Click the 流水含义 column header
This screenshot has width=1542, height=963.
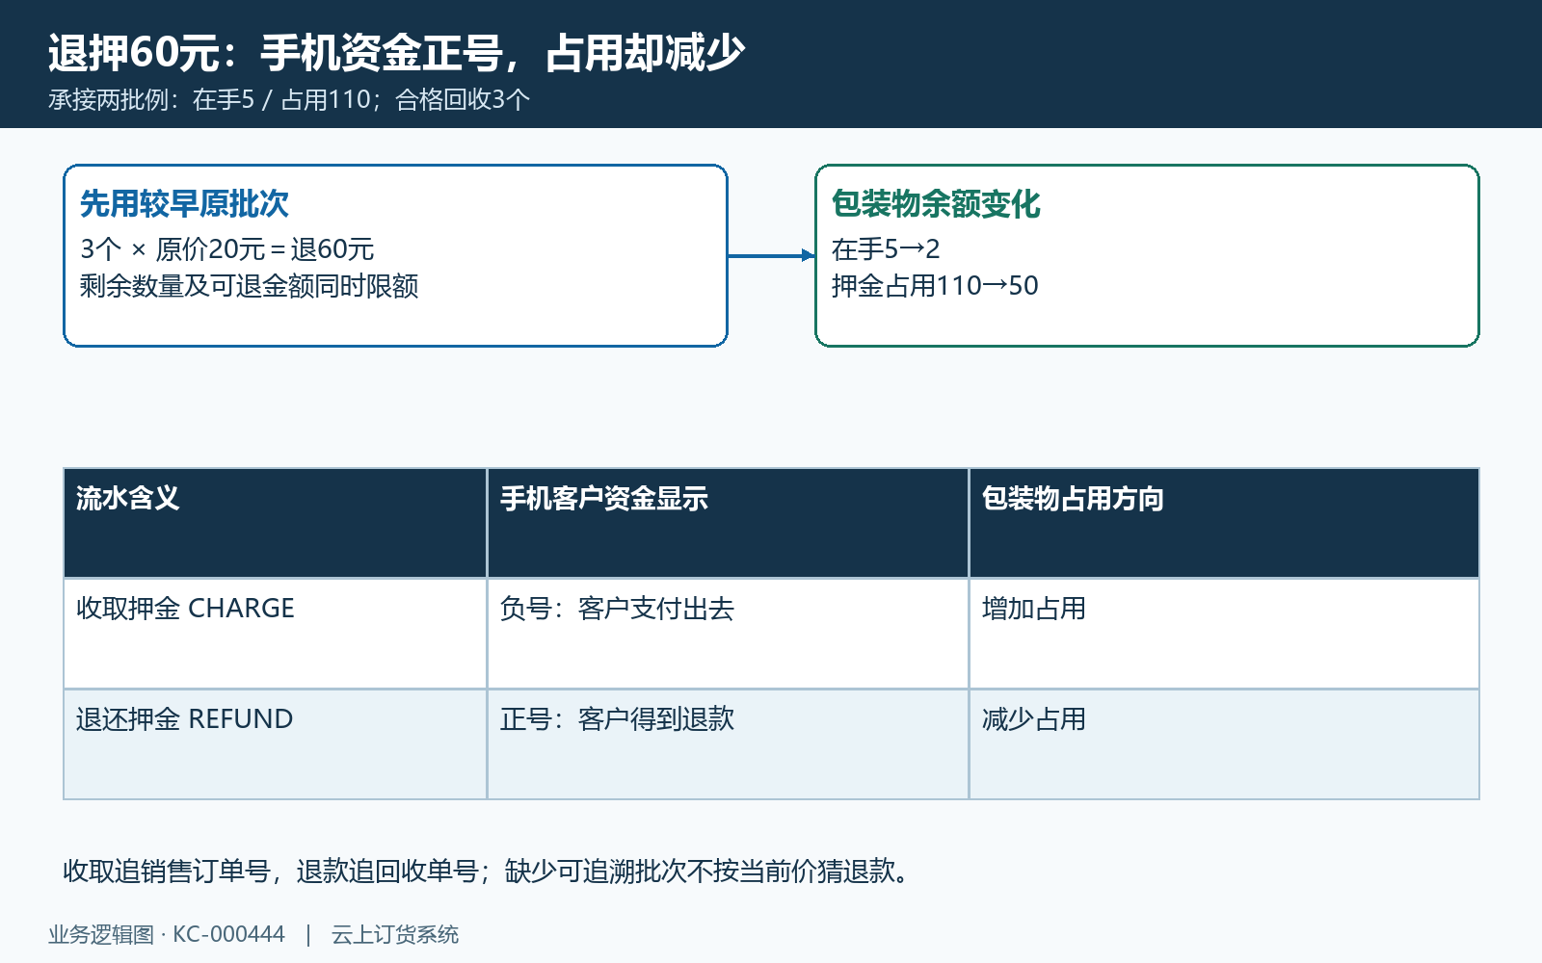[x=276, y=523]
